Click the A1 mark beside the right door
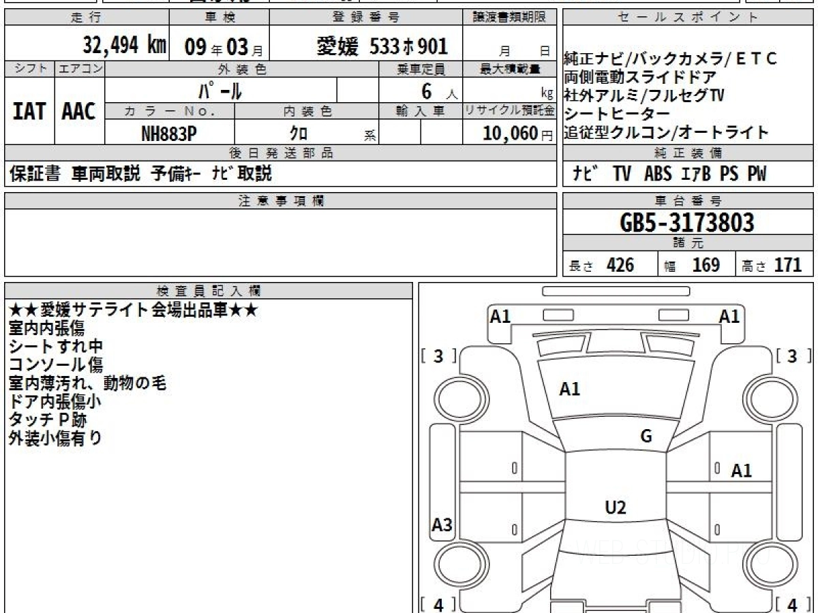This screenshot has width=818, height=613. (742, 470)
